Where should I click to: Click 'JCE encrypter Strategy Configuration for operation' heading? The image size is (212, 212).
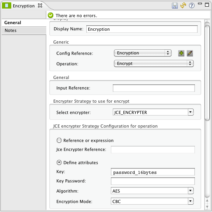(x=105, y=126)
